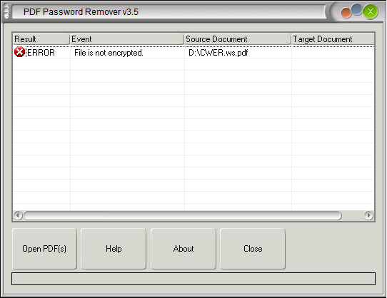The image size is (387, 298).
Task: Click the progress bar at bottom
Action: click(193, 279)
